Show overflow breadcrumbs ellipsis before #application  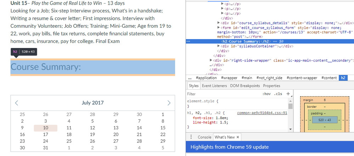(190, 78)
